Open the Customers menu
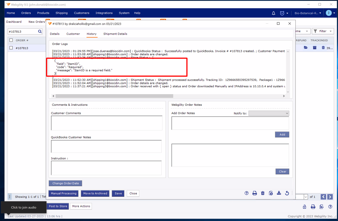338x221 pixels. point(81,13)
